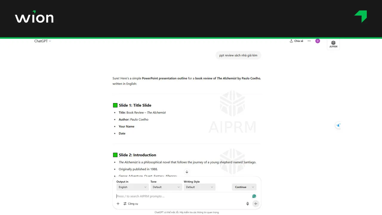This screenshot has width=382, height=215.
Task: Share the conversation via Chia sẻ
Action: click(x=296, y=41)
